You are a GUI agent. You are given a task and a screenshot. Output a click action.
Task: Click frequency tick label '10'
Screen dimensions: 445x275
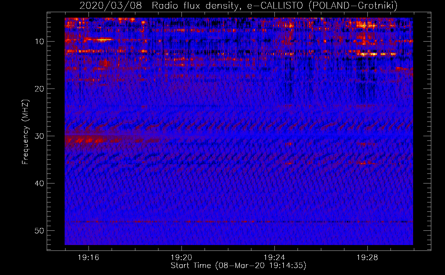coord(40,42)
